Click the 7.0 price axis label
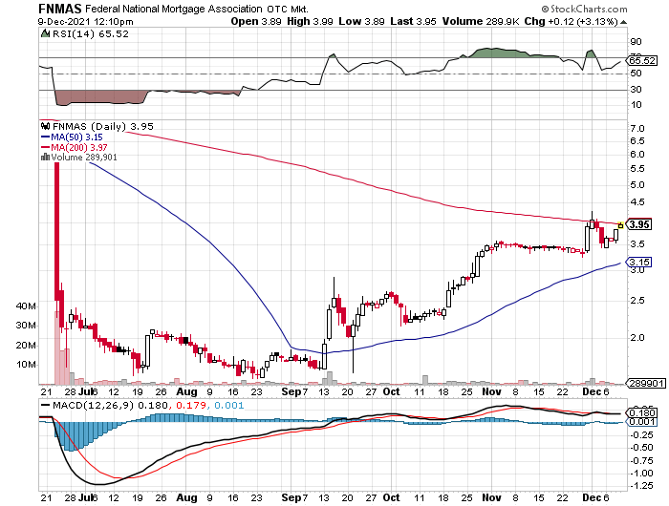The image size is (669, 506). [x=637, y=128]
